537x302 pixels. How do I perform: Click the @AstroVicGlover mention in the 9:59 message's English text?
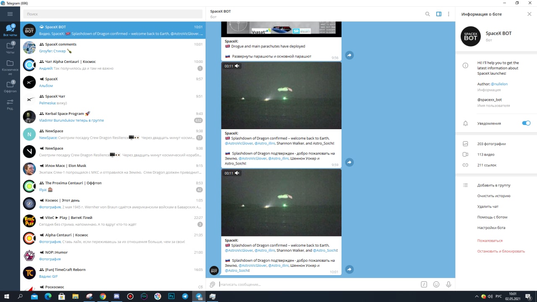coord(239,143)
